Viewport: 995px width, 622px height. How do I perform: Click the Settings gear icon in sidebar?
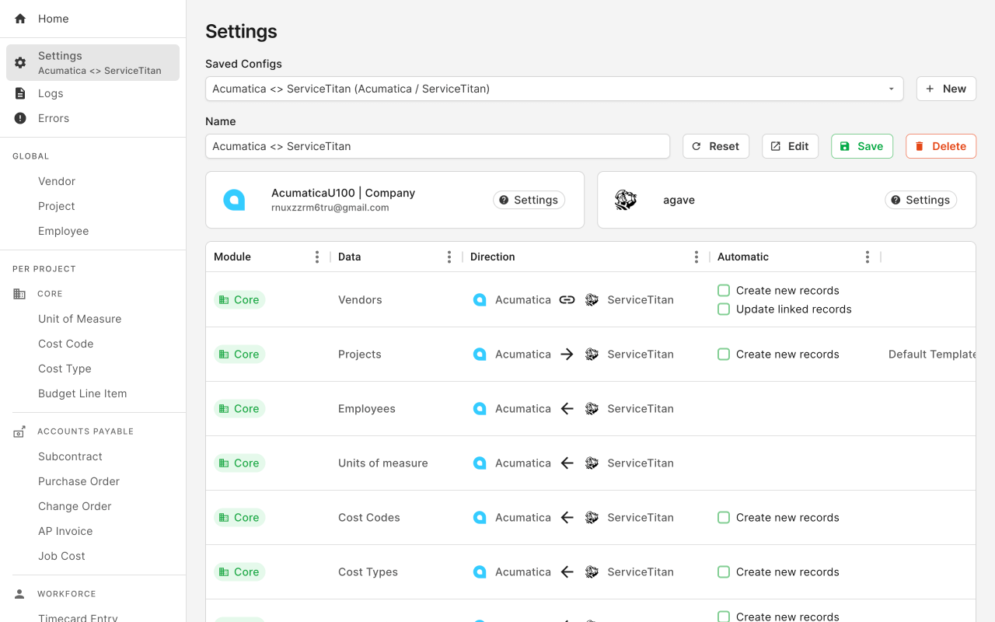(20, 63)
